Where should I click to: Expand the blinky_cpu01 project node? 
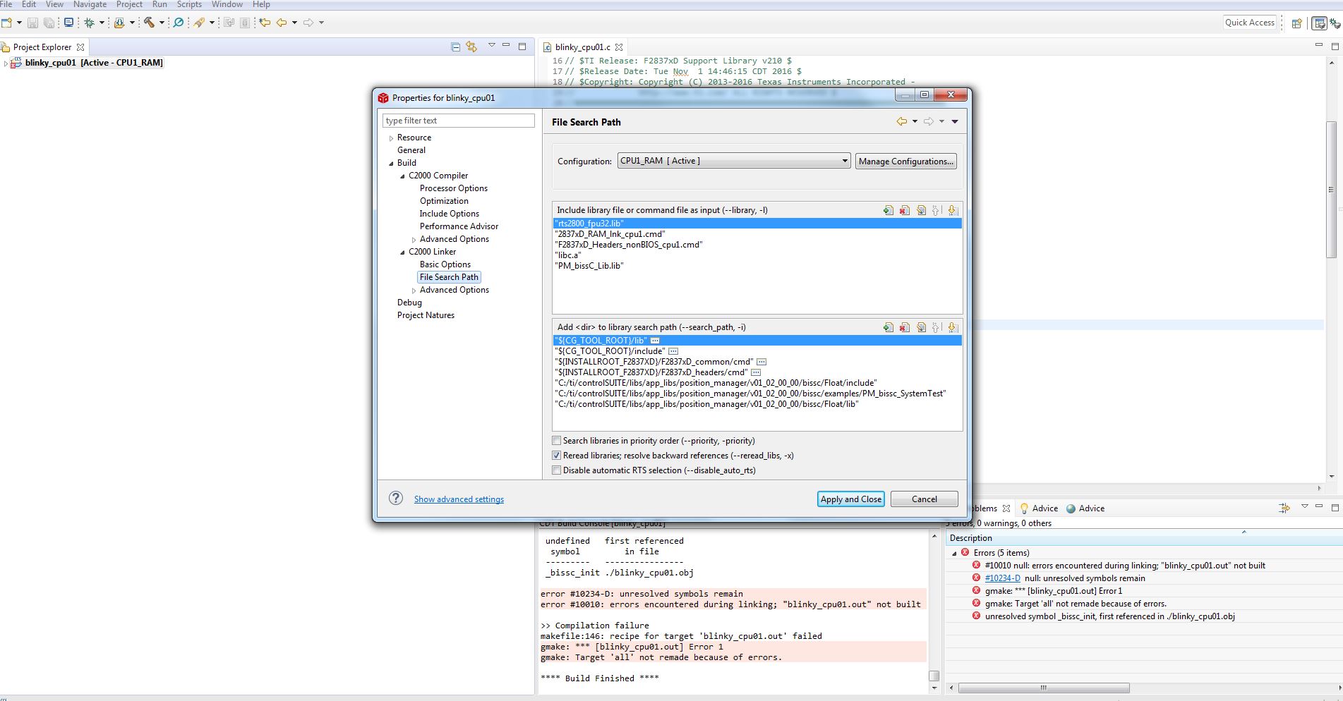pos(6,63)
